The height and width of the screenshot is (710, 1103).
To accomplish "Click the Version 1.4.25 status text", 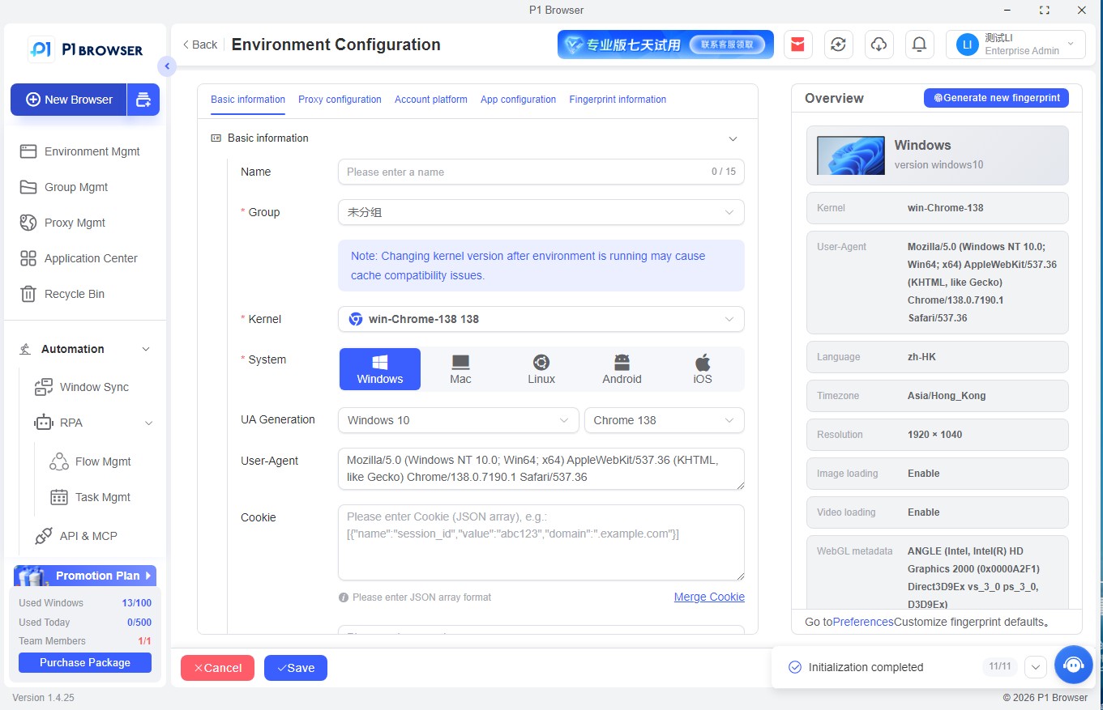I will coord(43,697).
